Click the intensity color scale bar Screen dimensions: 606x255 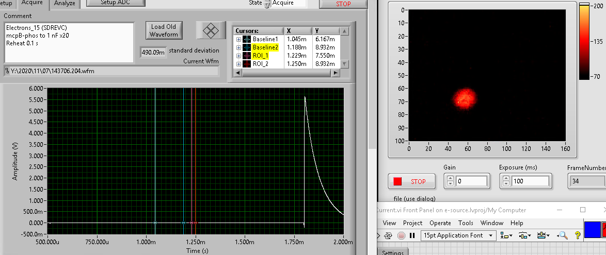[x=584, y=40]
